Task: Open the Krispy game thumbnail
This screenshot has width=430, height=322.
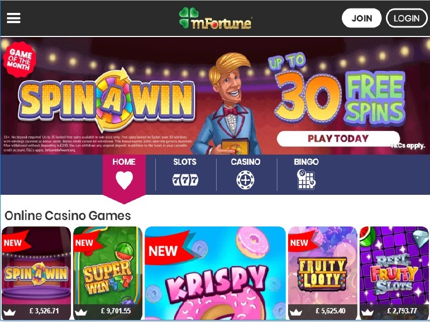Action: click(216, 273)
